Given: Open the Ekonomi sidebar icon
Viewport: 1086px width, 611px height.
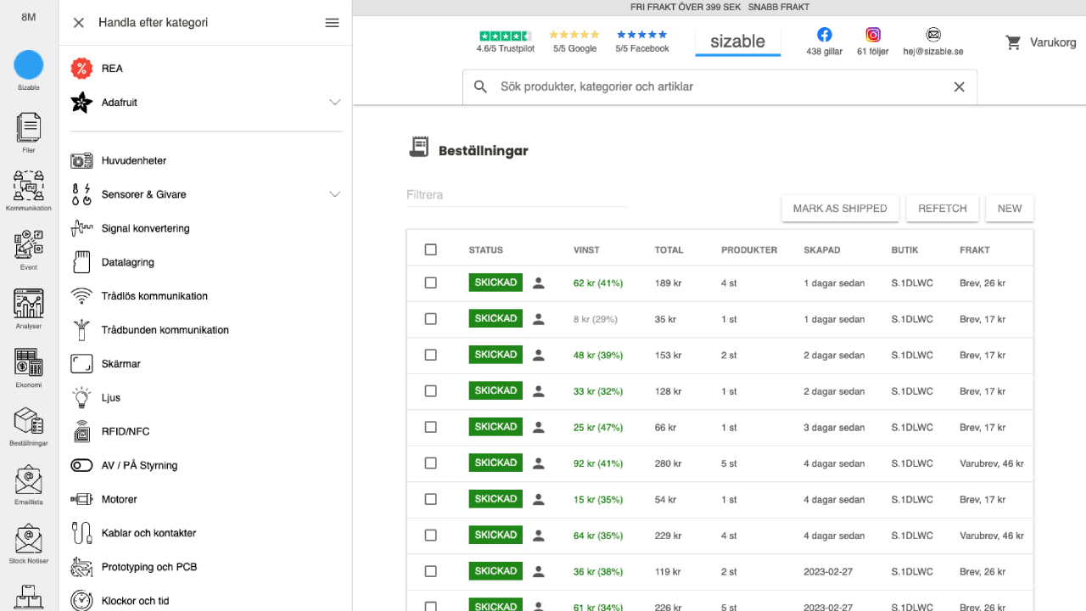Looking at the screenshot, I should (28, 362).
